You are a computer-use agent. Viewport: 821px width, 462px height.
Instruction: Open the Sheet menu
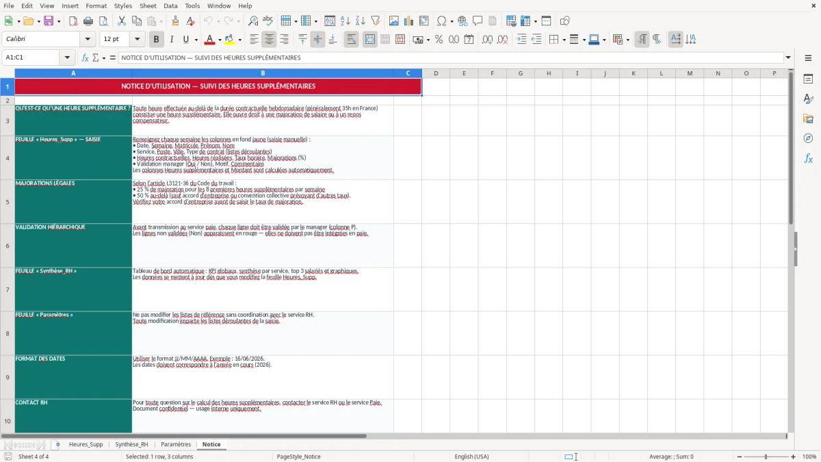148,5
